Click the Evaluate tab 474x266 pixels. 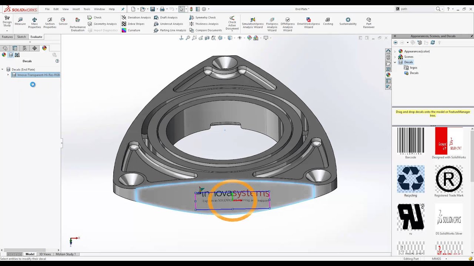36,37
